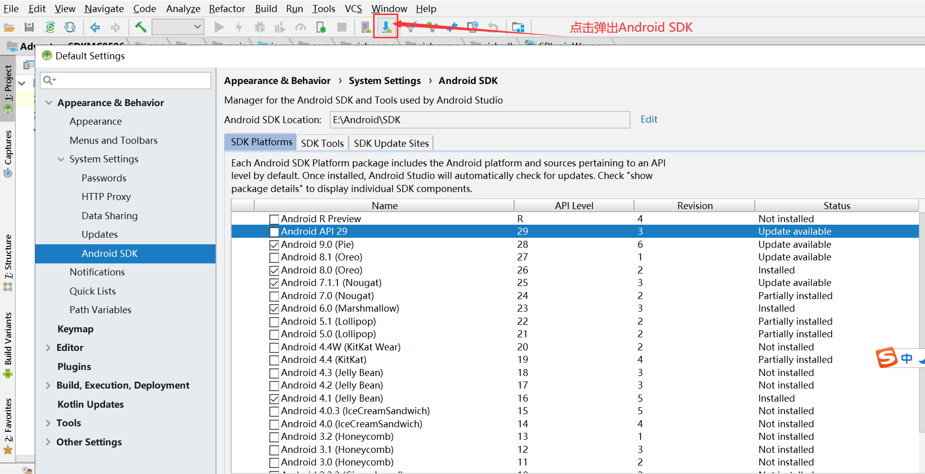The image size is (925, 474).
Task: Open the Refactor menu
Action: tap(227, 9)
